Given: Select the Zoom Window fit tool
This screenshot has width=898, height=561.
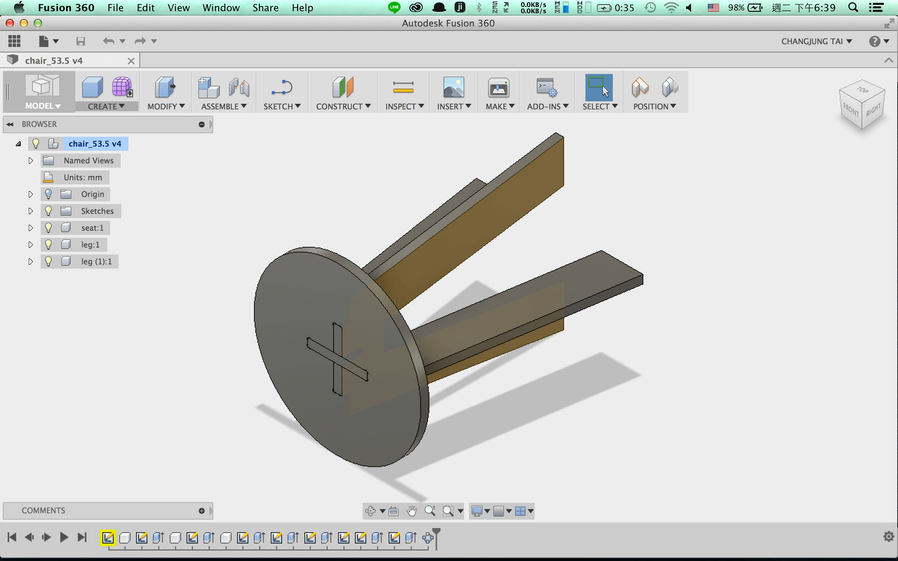Looking at the screenshot, I should tap(448, 511).
